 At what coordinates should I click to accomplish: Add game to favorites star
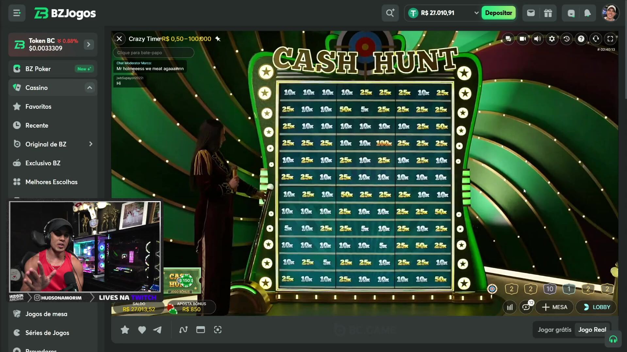coord(125,330)
